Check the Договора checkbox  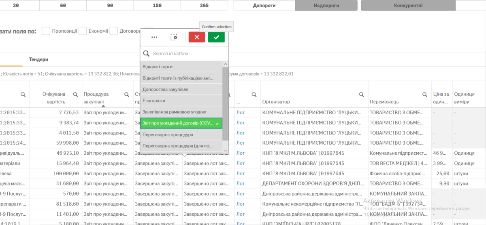tap(113, 31)
